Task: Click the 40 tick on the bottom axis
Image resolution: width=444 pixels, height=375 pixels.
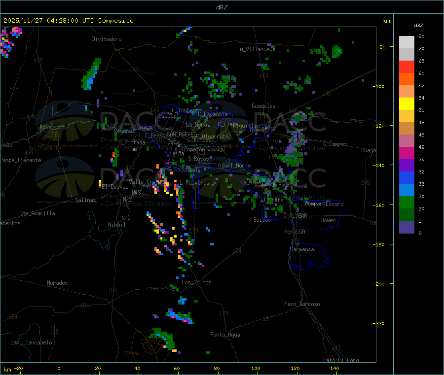Action: pos(137,368)
